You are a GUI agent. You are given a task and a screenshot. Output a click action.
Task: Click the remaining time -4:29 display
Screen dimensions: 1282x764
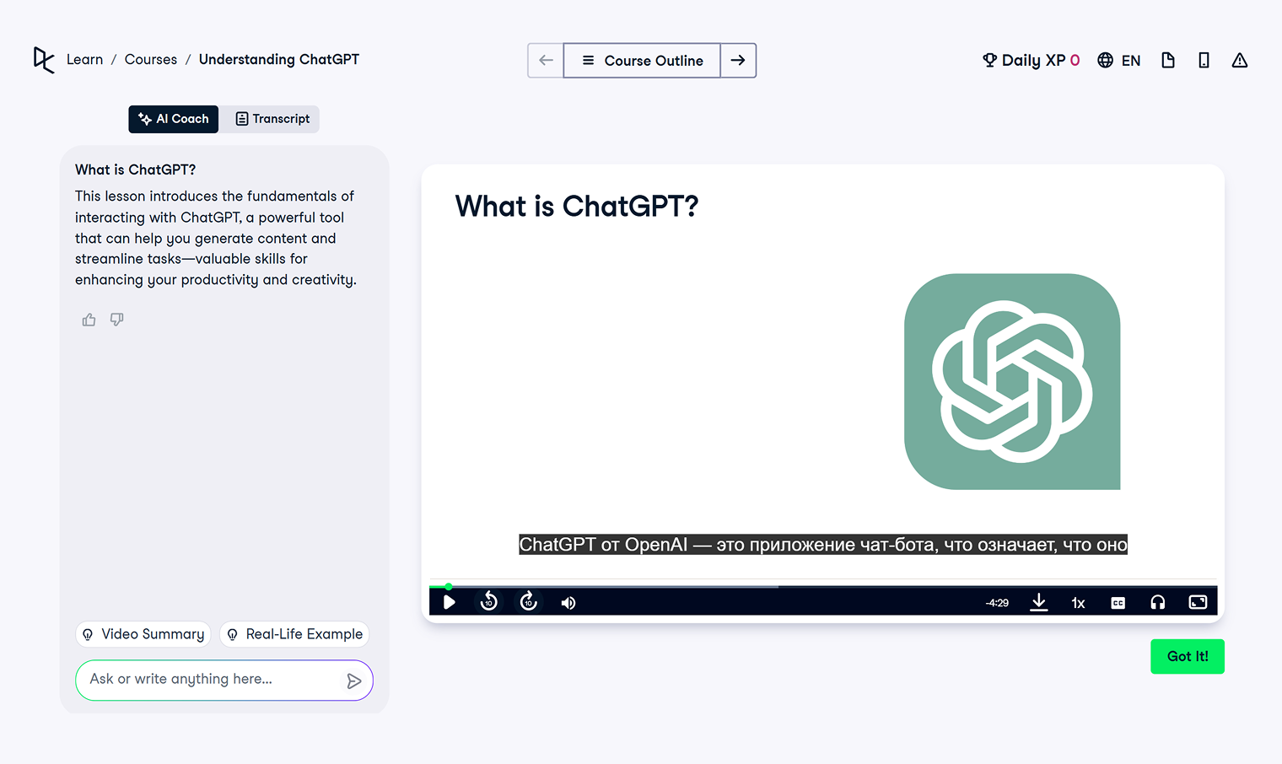pos(997,603)
